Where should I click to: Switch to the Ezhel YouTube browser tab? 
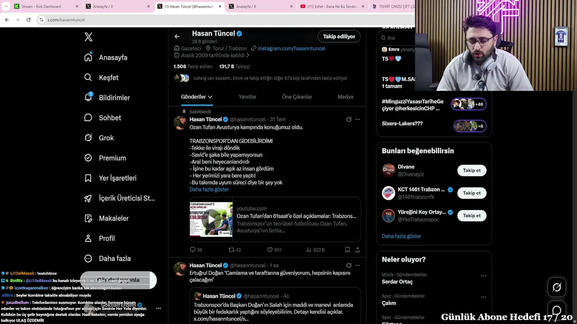coord(332,6)
